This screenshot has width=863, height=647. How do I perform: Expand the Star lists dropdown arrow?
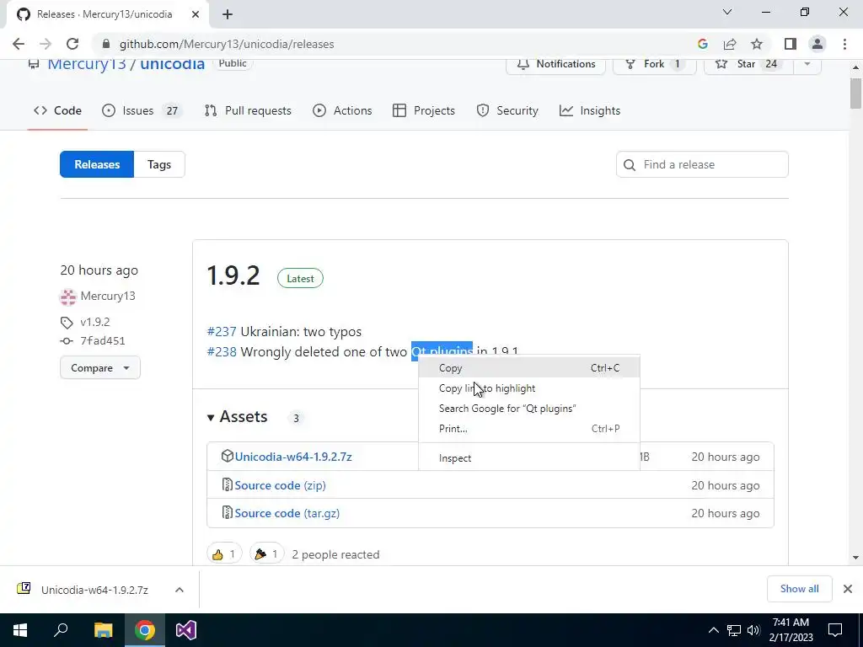[807, 64]
